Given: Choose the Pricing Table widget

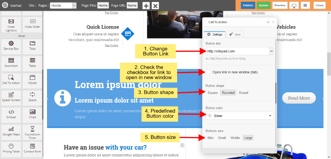Looking at the screenshot, I should tap(11, 149).
